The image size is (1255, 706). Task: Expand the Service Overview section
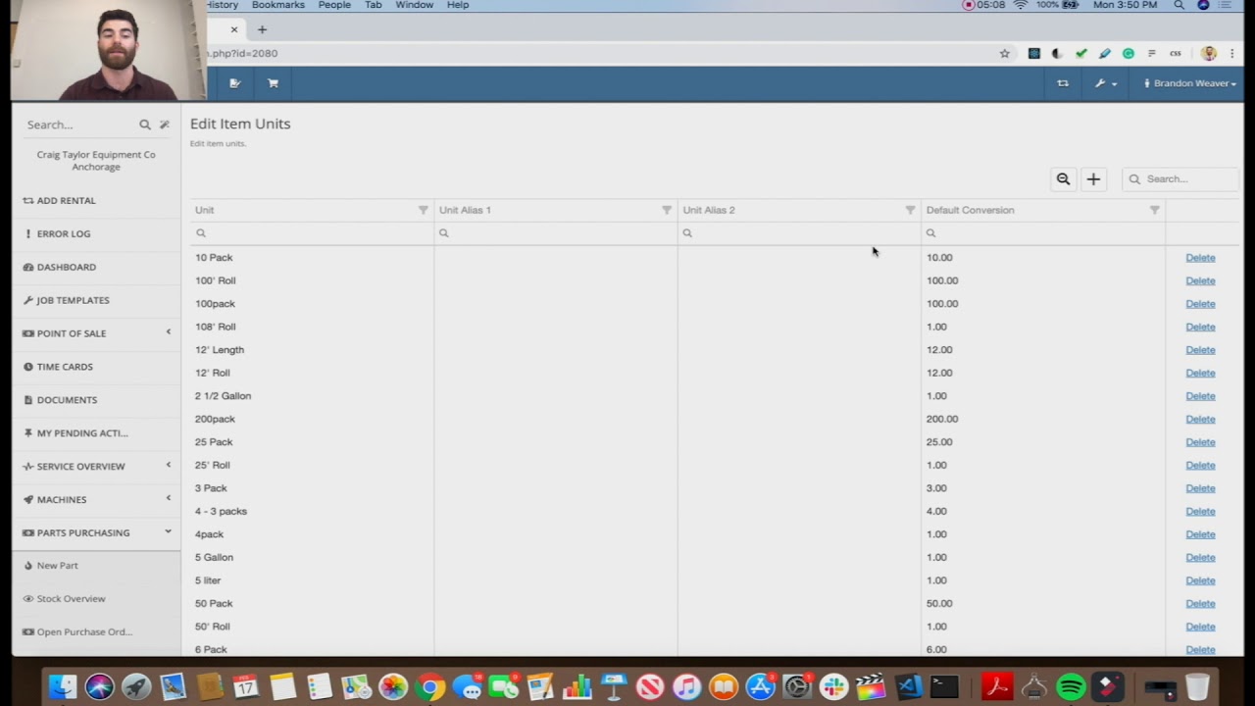pyautogui.click(x=80, y=466)
